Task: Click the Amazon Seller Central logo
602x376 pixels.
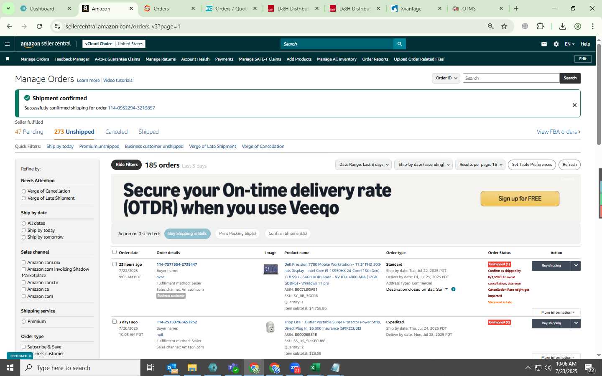Action: [46, 43]
